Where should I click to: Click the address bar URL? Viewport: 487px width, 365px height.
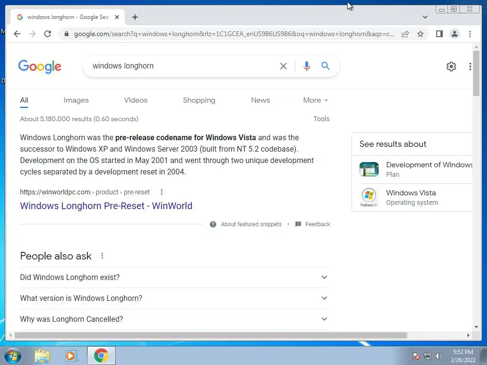tap(234, 34)
